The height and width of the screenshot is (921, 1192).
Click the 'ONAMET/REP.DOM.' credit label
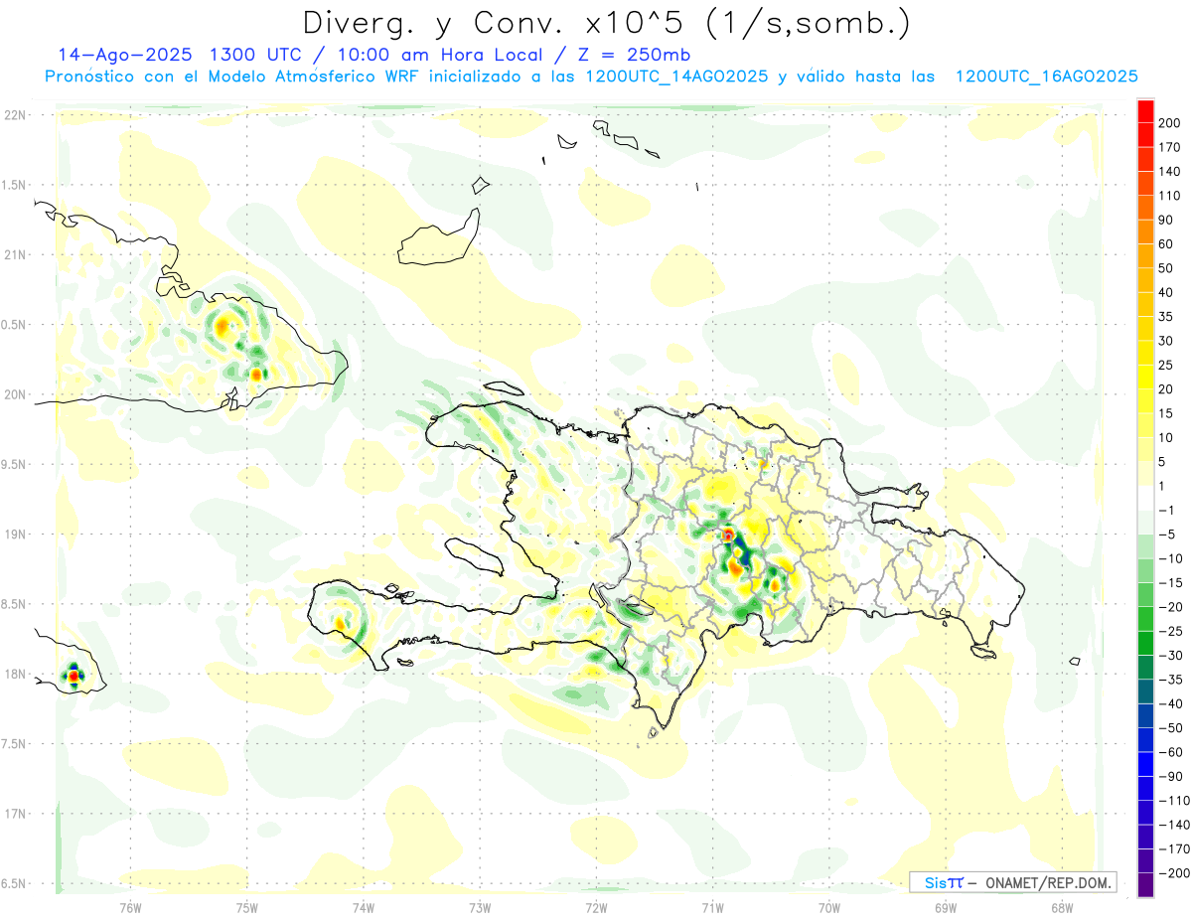pyautogui.click(x=1051, y=883)
